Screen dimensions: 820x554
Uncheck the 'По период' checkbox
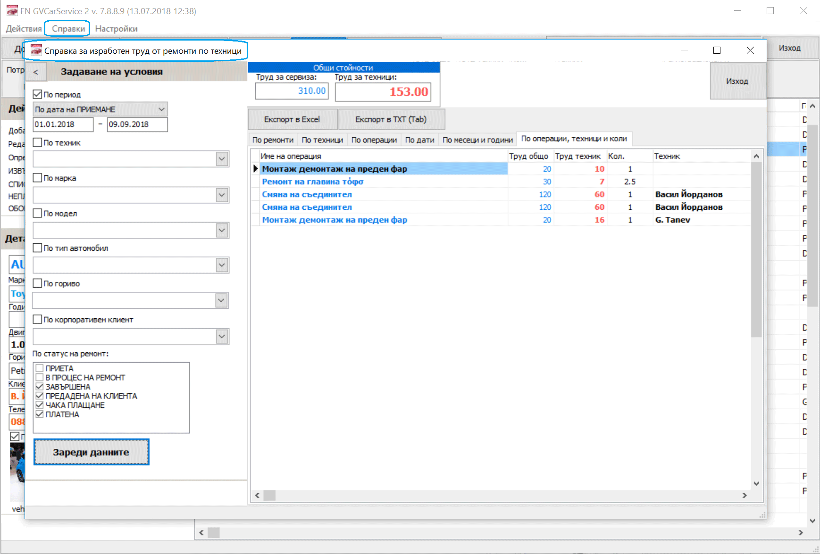click(x=38, y=94)
